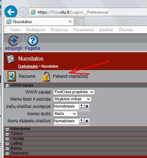Viewport: 147px width, 158px height.
Task: Click the Nuostatos preferences header icon
Action: [11, 58]
